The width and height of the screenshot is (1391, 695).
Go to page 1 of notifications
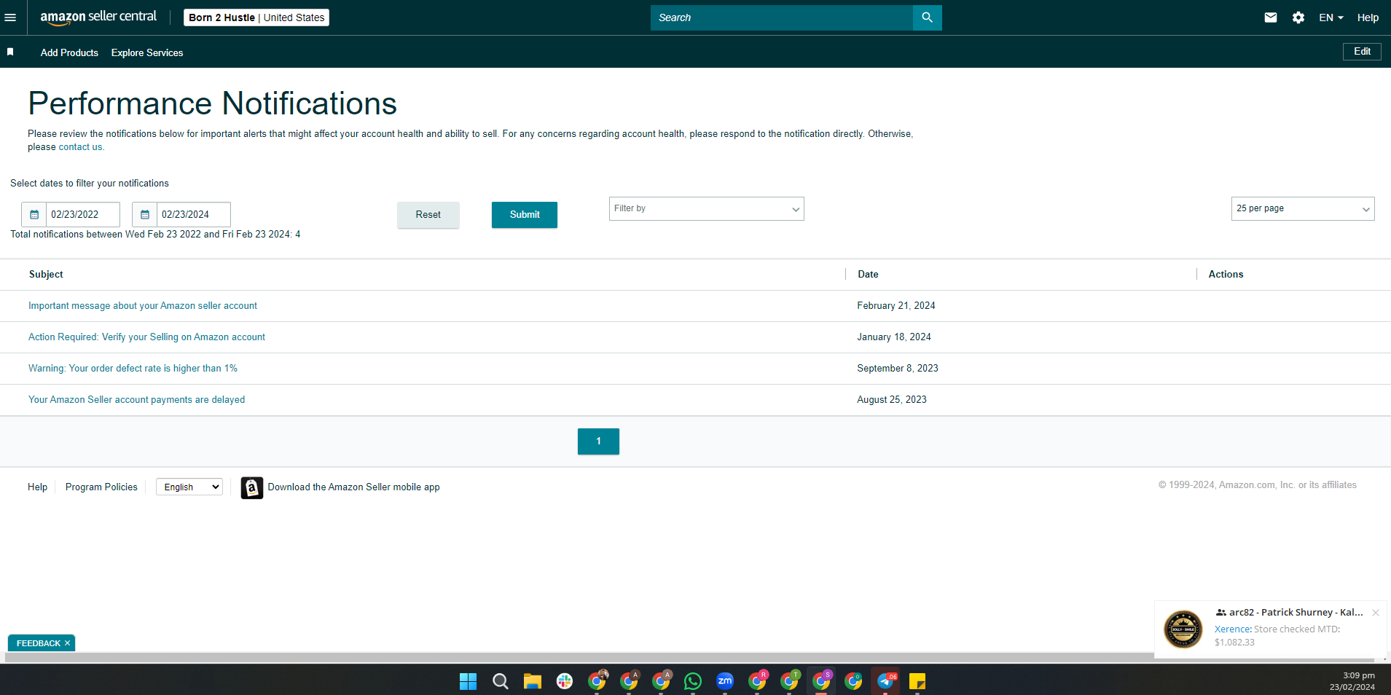[598, 441]
